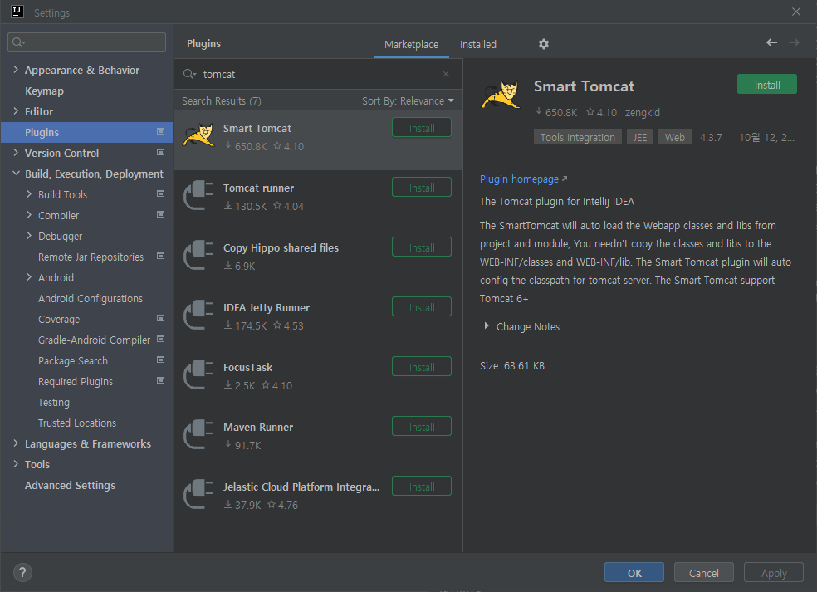This screenshot has width=817, height=592.
Task: Switch to the Marketplace tab
Action: 411,45
